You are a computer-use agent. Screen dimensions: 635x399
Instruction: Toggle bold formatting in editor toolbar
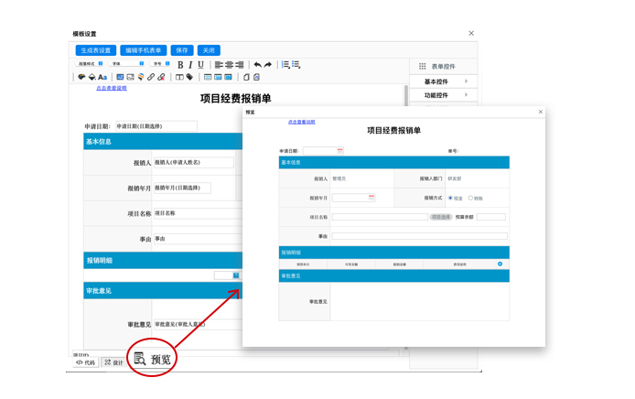click(180, 65)
